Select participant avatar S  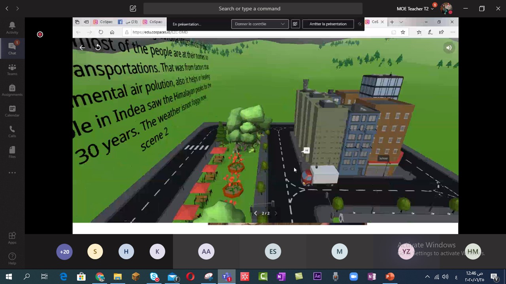[x=95, y=252]
